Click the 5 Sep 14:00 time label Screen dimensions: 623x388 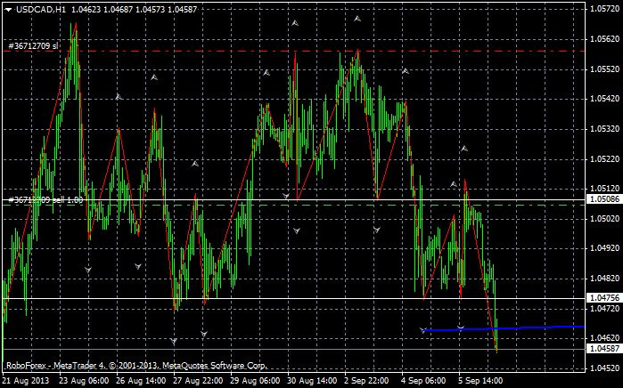(480, 381)
